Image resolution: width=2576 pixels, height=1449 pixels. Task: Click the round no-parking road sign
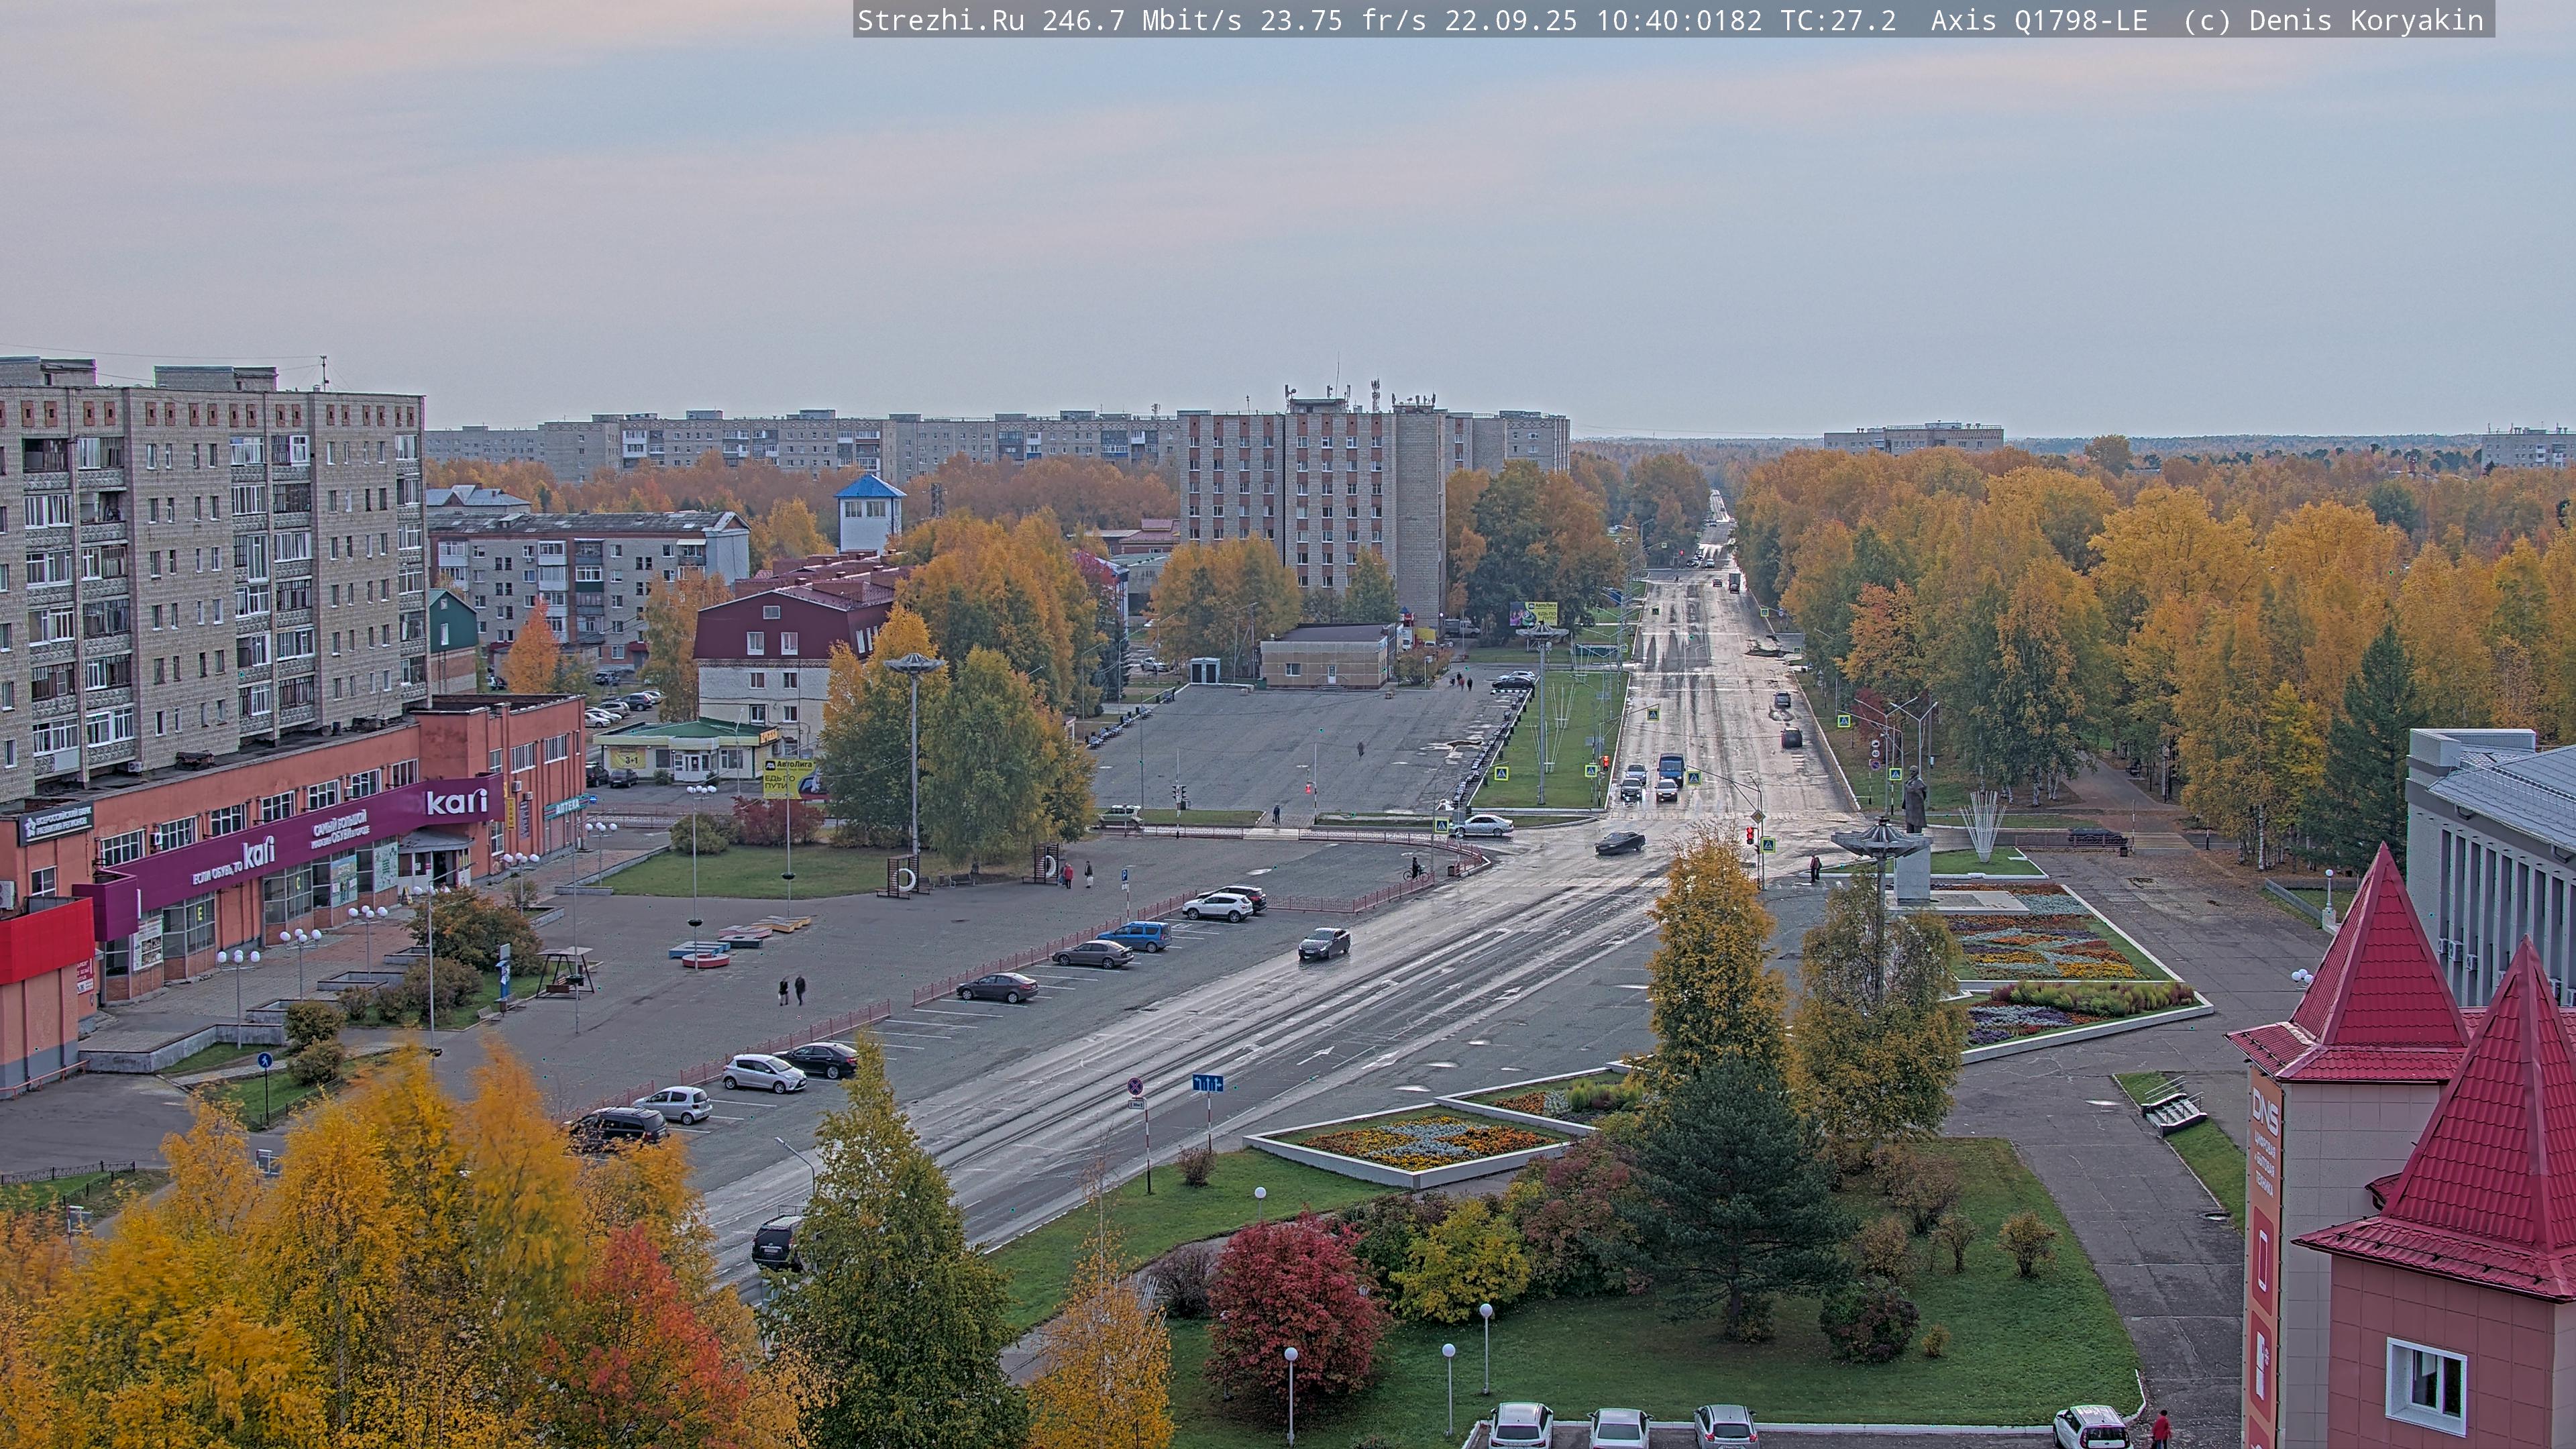1136,1086
